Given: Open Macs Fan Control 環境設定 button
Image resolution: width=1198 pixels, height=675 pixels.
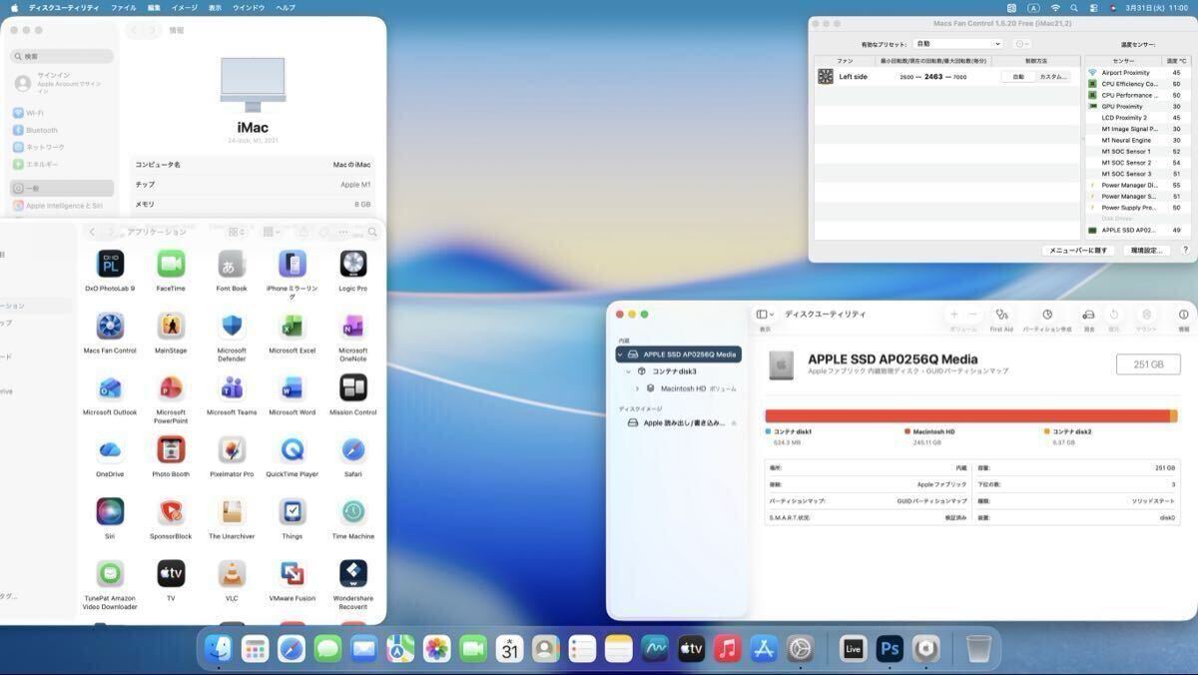Looking at the screenshot, I should tap(1145, 251).
